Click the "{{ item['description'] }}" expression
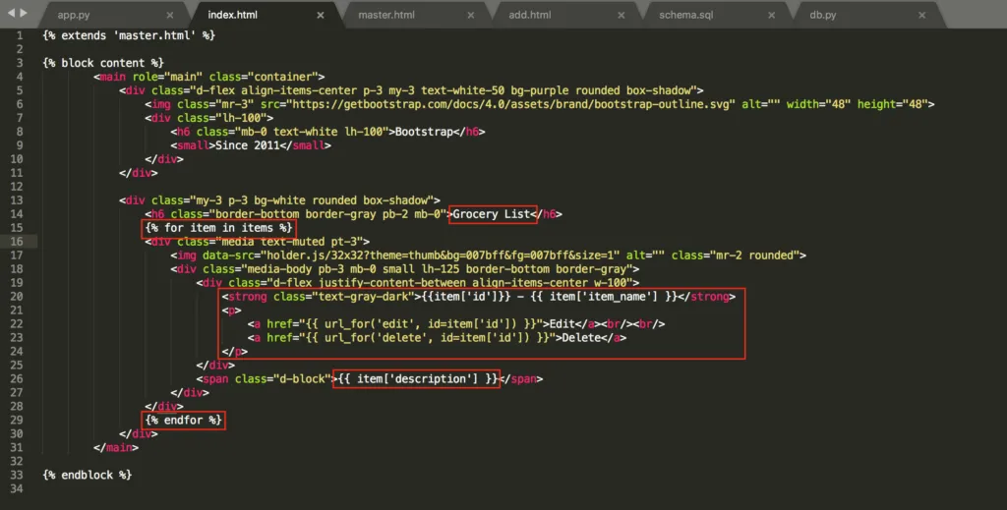Viewport: 1007px width, 510px height. [417, 378]
